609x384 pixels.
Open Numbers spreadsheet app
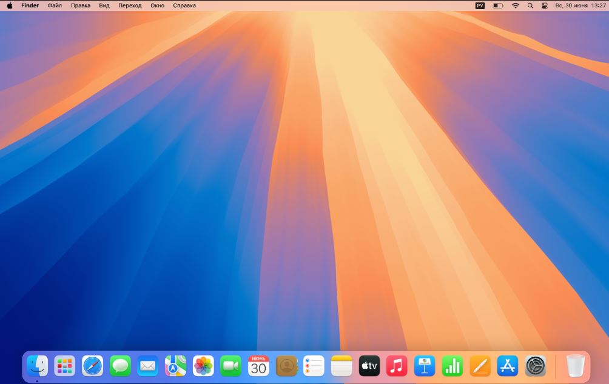coord(451,365)
